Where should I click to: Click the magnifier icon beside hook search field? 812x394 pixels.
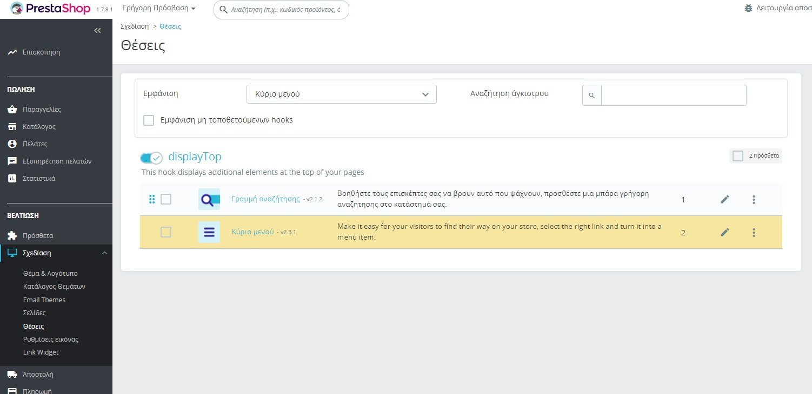(592, 96)
